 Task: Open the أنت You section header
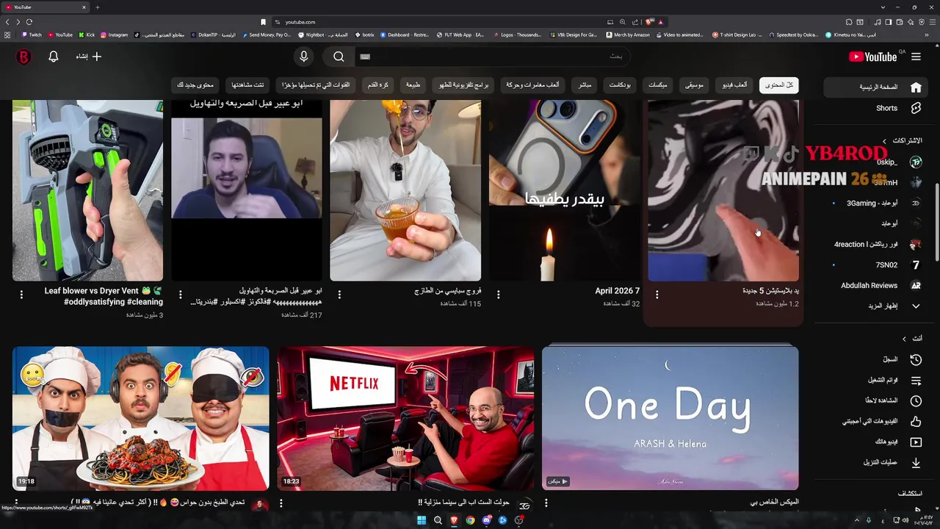point(912,338)
